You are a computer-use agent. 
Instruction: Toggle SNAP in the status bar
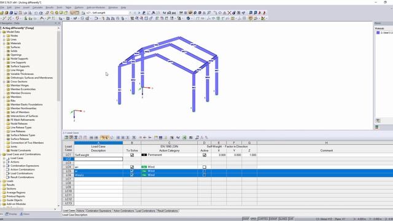[246, 219]
